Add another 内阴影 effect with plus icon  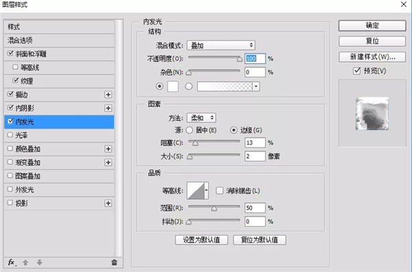point(108,109)
